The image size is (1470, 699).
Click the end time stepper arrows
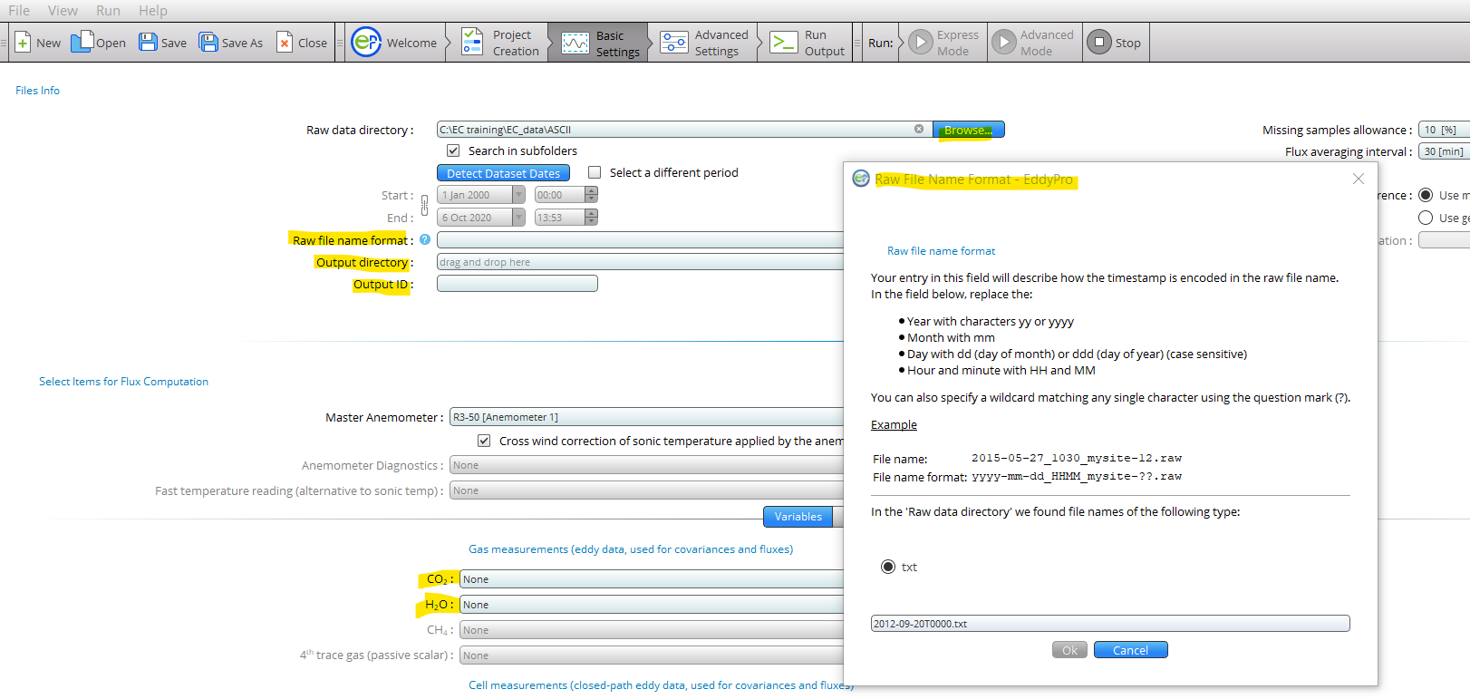pyautogui.click(x=592, y=218)
